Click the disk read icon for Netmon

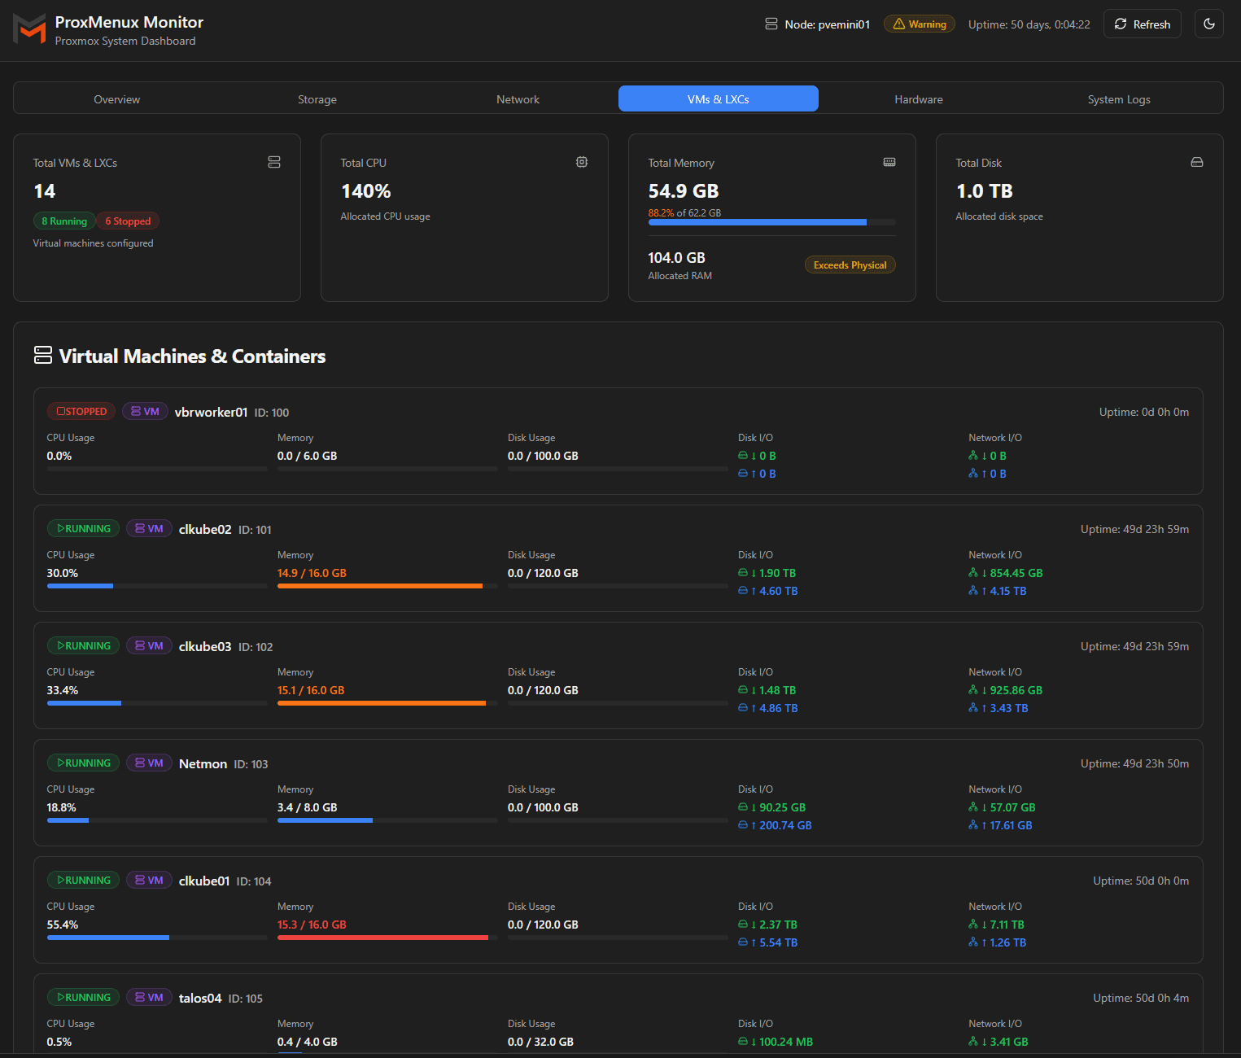click(x=744, y=807)
